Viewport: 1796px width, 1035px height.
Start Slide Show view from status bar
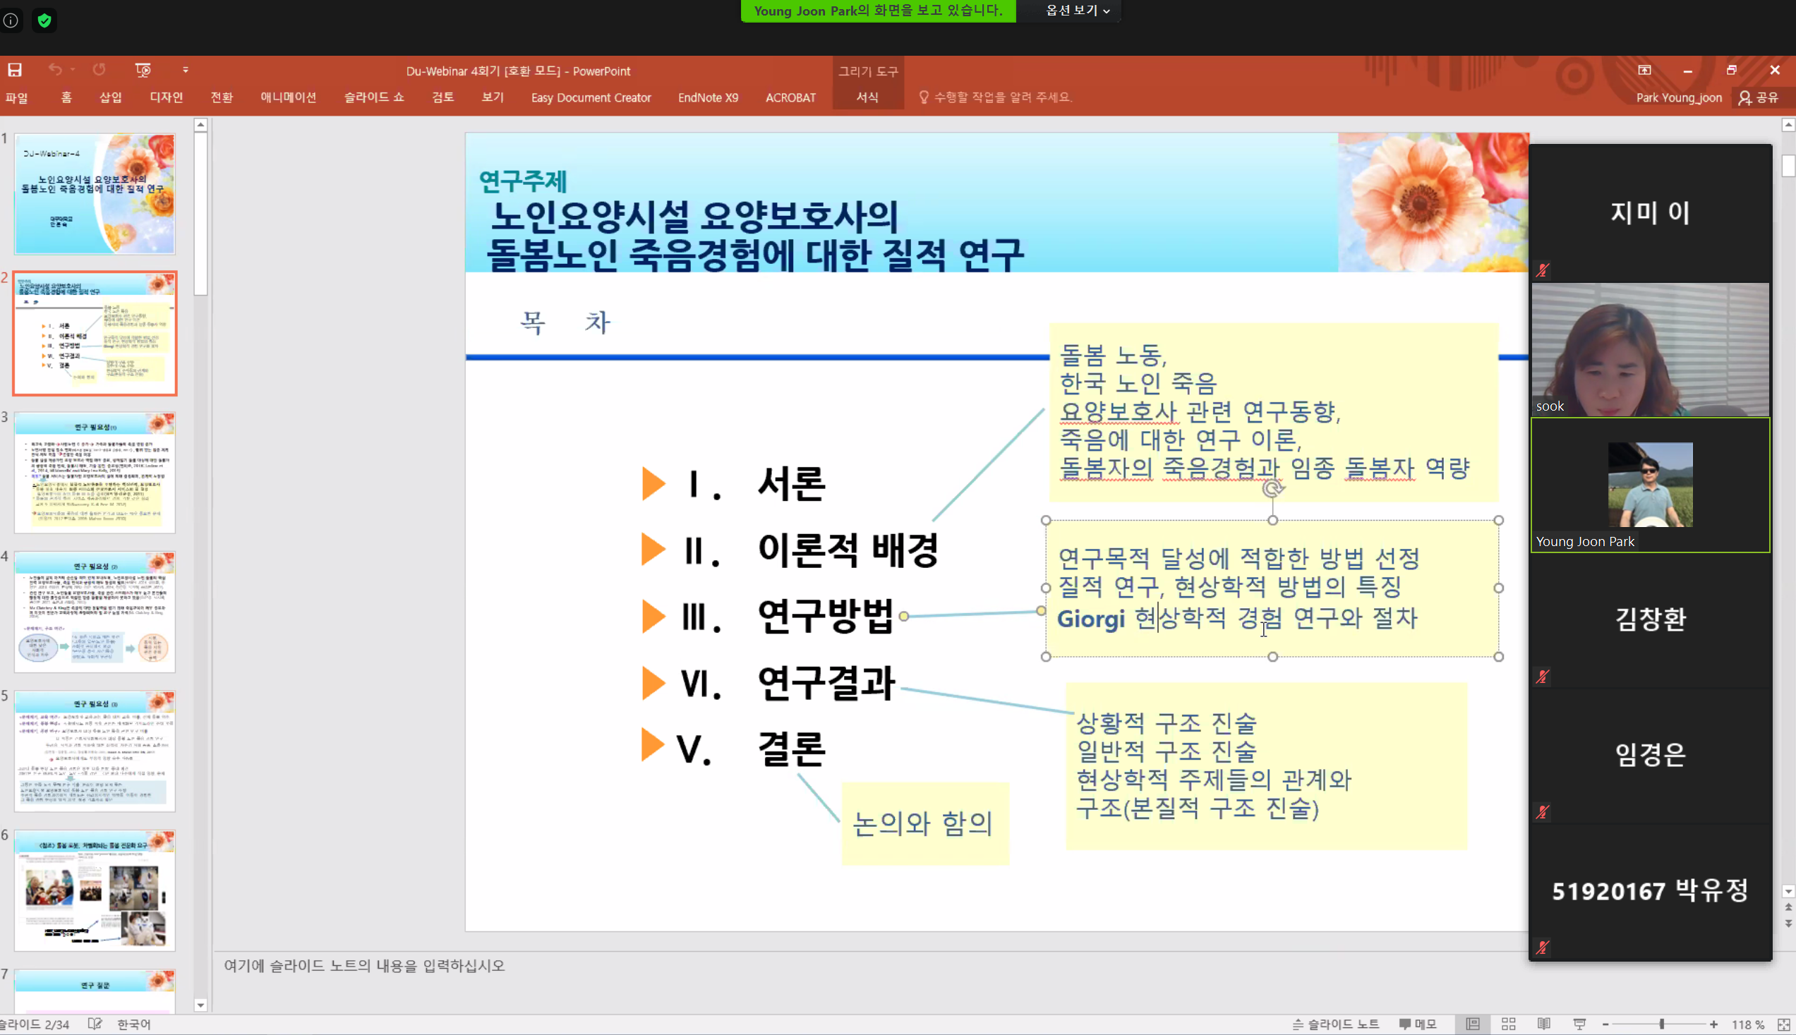pos(1579,1024)
